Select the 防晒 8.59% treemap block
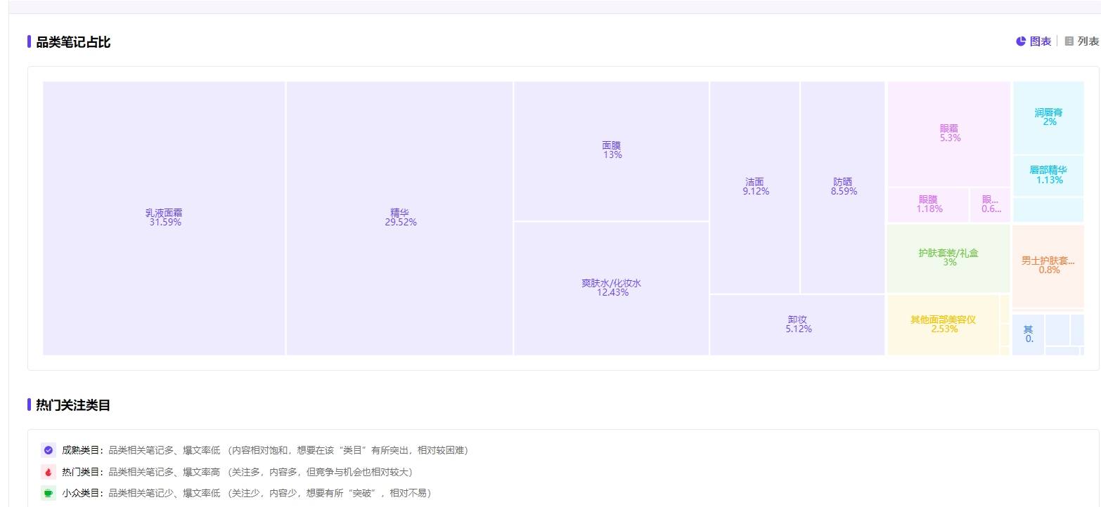This screenshot has width=1101, height=507. (843, 187)
